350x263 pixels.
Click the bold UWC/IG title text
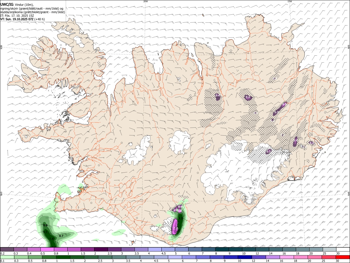7,5
